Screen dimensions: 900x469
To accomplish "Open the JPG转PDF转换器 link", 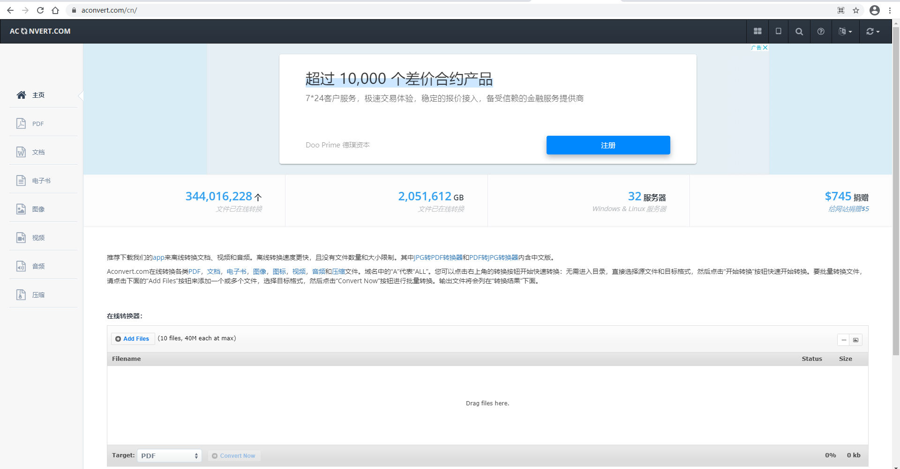I will pyautogui.click(x=438, y=257).
